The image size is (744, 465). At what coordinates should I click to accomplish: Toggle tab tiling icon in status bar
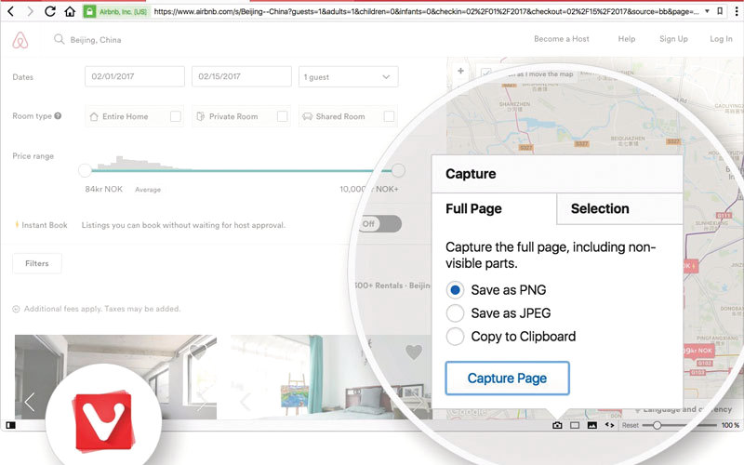pyautogui.click(x=575, y=425)
